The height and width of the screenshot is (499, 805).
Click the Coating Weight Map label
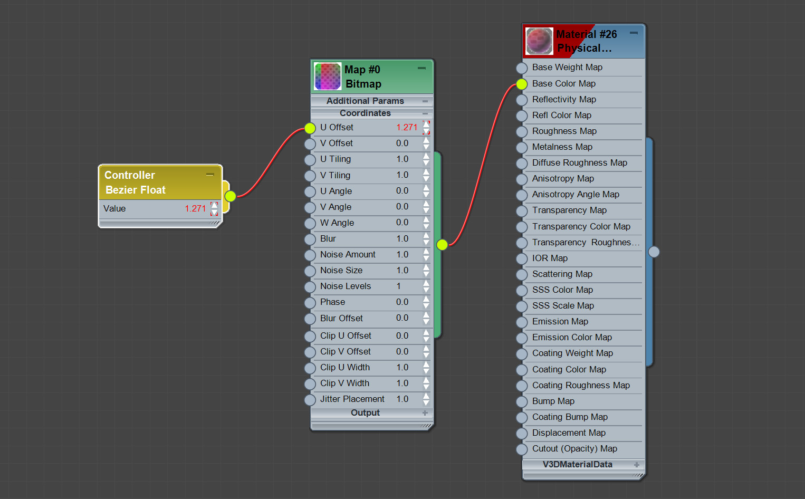pos(572,353)
